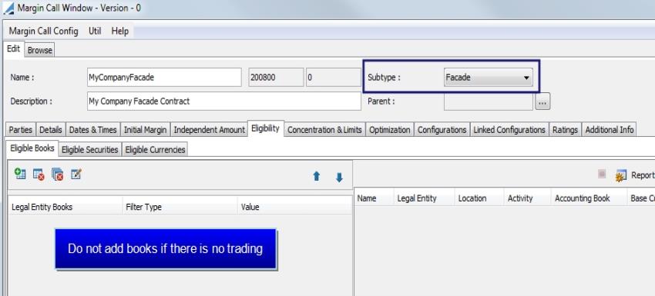Viewport: 655px width, 296px height.
Task: Move selected row down with blue arrow
Action: click(339, 178)
